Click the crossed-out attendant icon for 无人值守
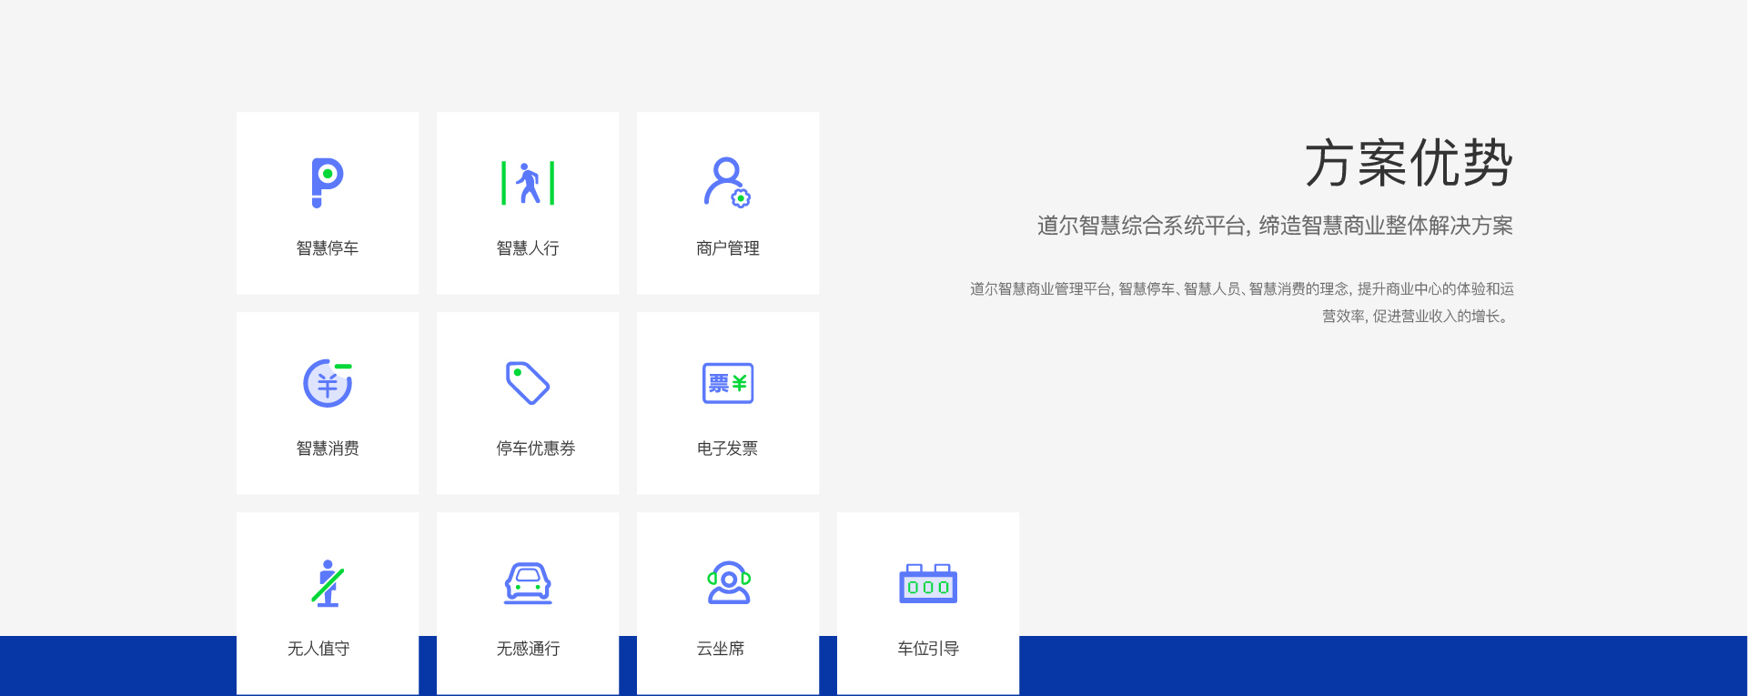Viewport: 1748px width, 696px height. pyautogui.click(x=328, y=583)
